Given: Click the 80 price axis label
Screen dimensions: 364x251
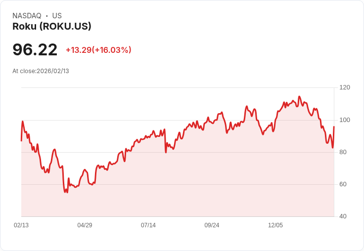Looking at the screenshot, I should (x=343, y=152).
